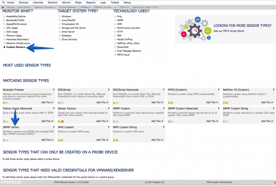Viewport: 276px width, 186px height.
Task: Add the NetFlow V5 (Custom) sensor
Action: point(267,102)
